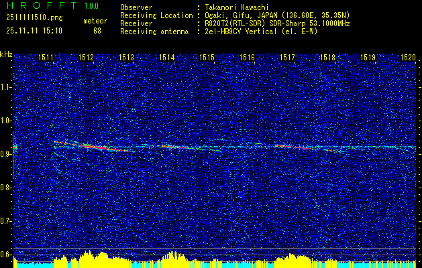
Task: Select the date stamp 25.11.11 15:10
Action: (32, 31)
